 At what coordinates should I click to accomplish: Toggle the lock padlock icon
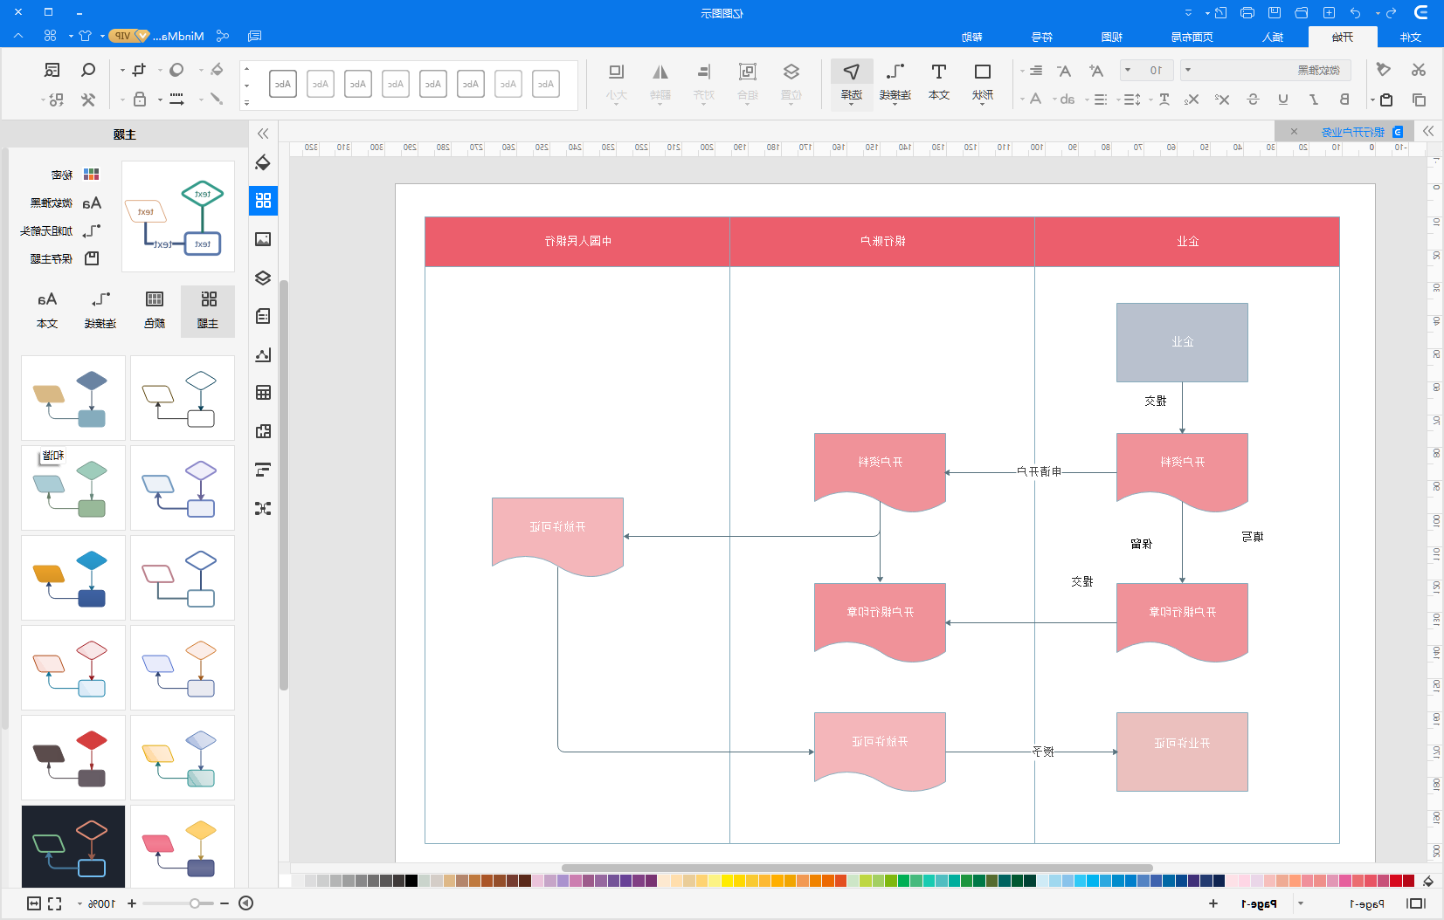139,100
